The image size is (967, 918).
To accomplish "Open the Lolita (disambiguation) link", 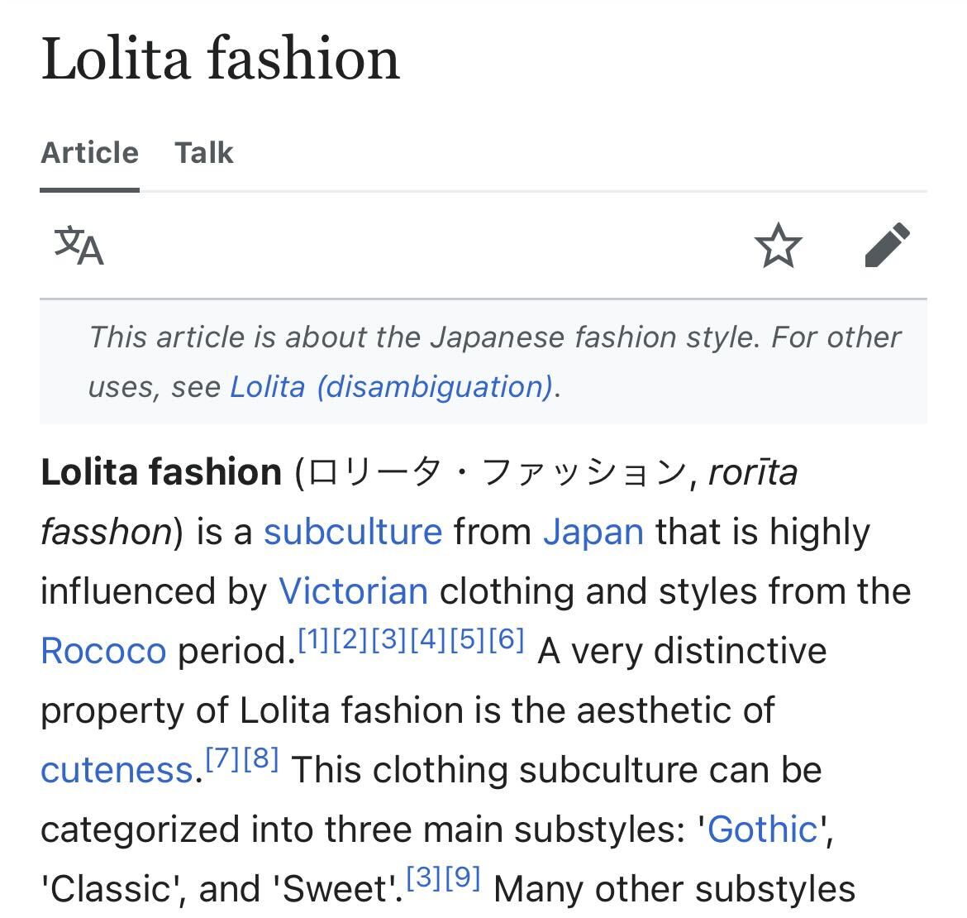I will [x=392, y=387].
